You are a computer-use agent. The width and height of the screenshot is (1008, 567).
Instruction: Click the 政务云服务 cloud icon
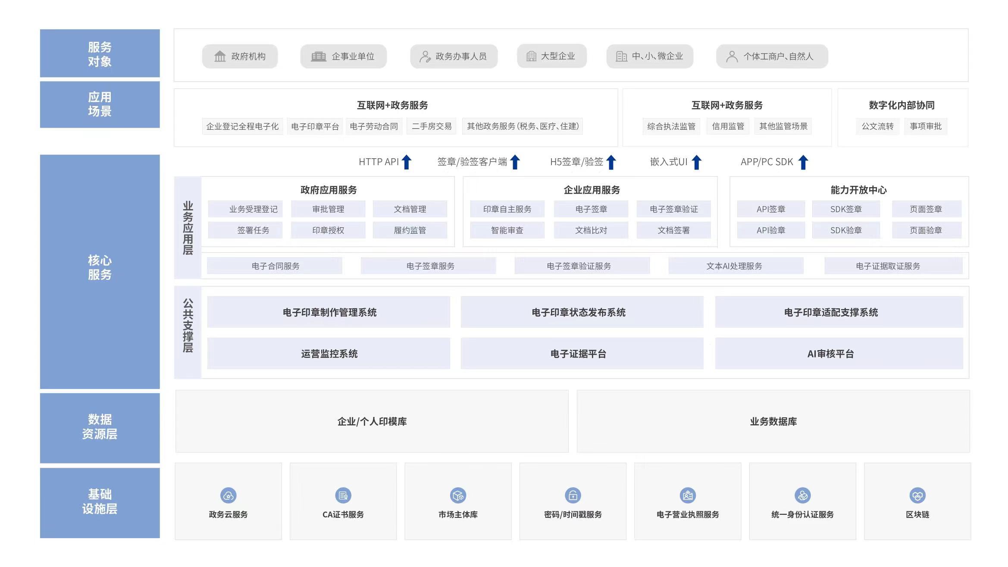(228, 495)
